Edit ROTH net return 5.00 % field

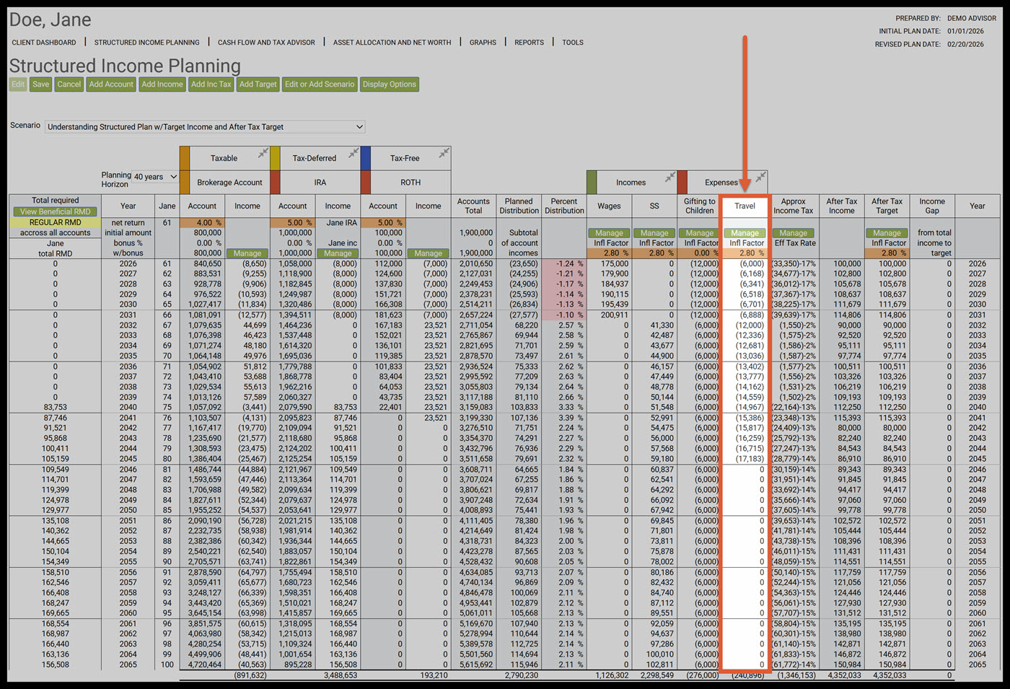coord(383,223)
